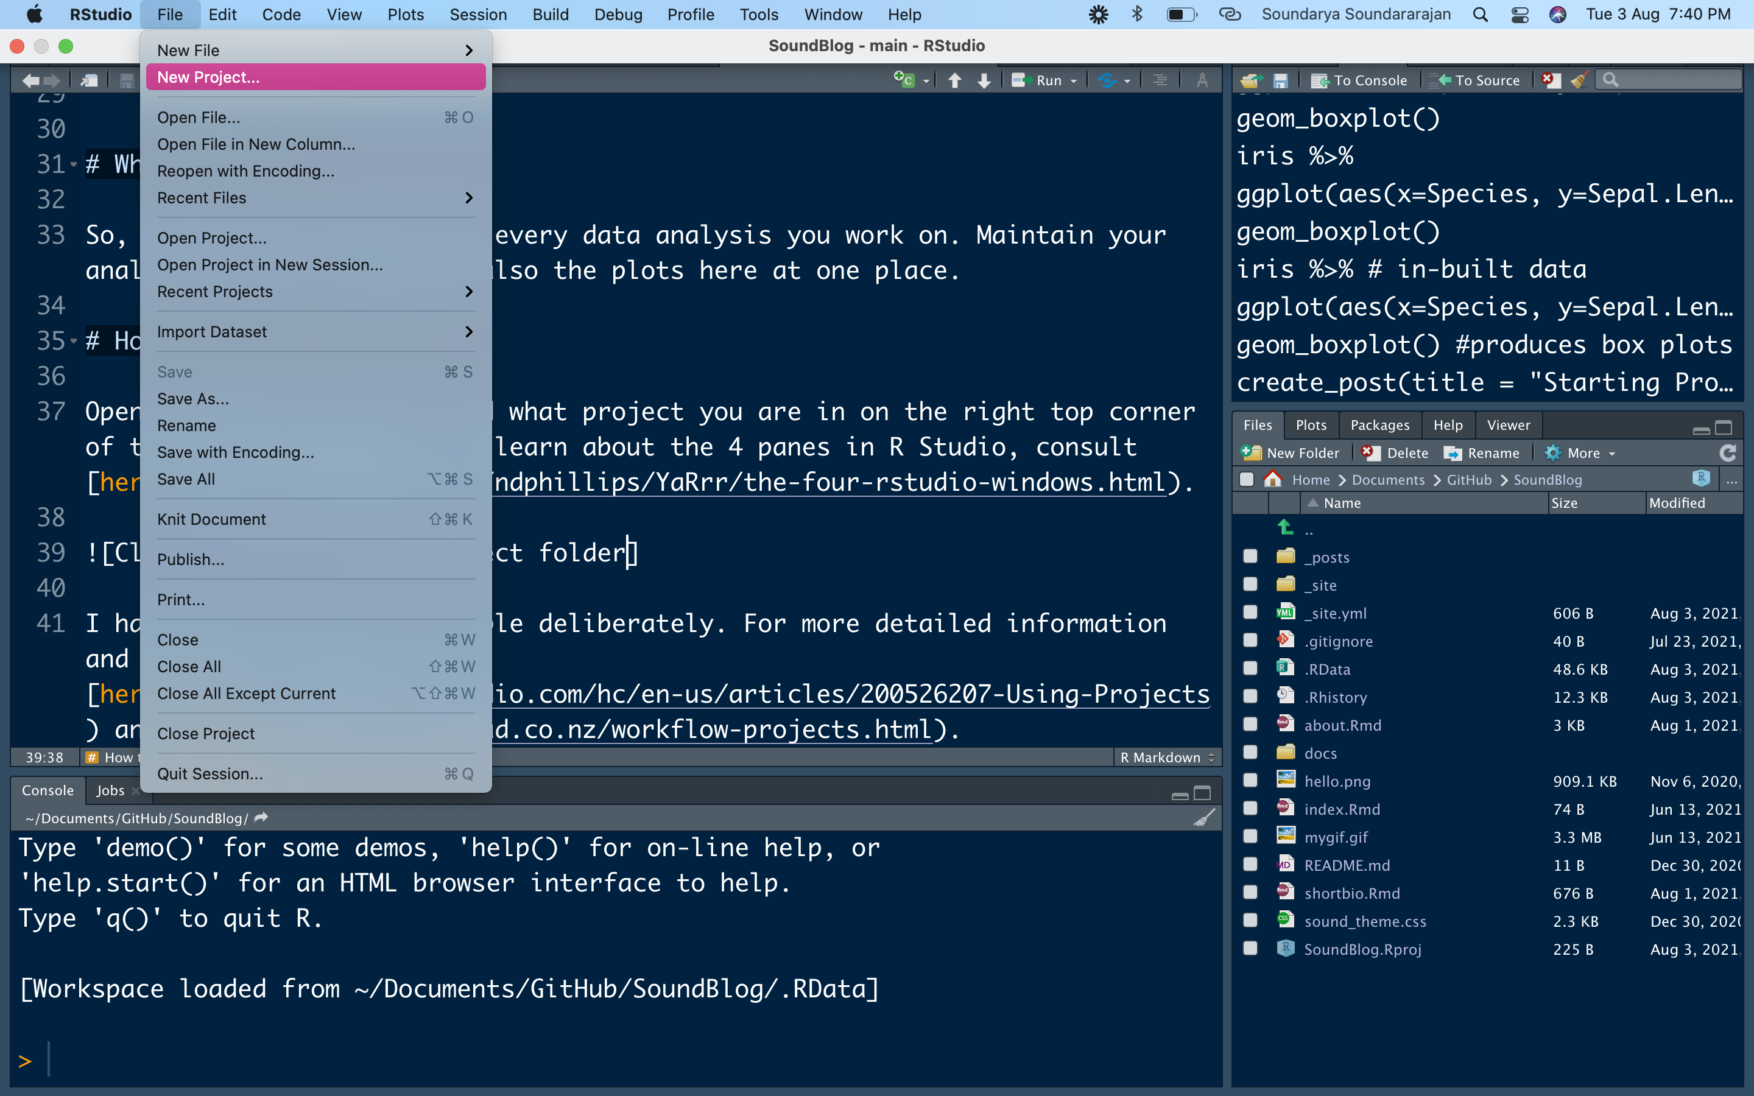
Task: Open the More dropdown in Files pane
Action: 1581,453
